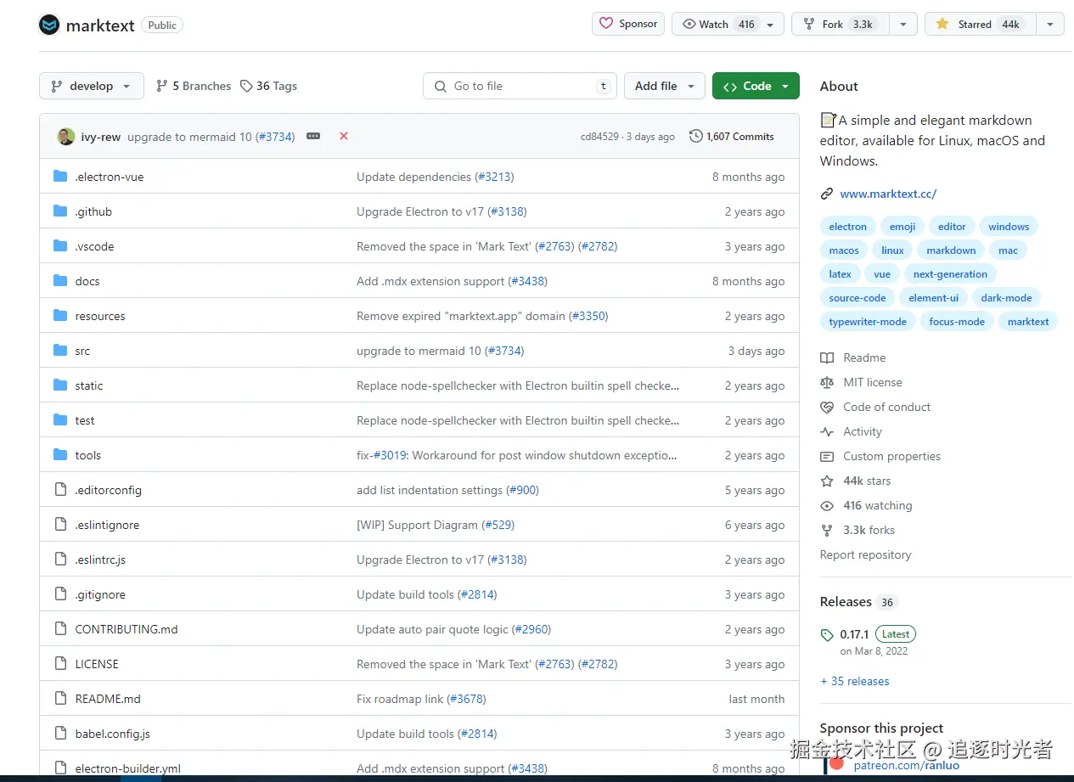Open the 1,607 Commits history
Viewport: 1074px width, 782px height.
coord(732,136)
